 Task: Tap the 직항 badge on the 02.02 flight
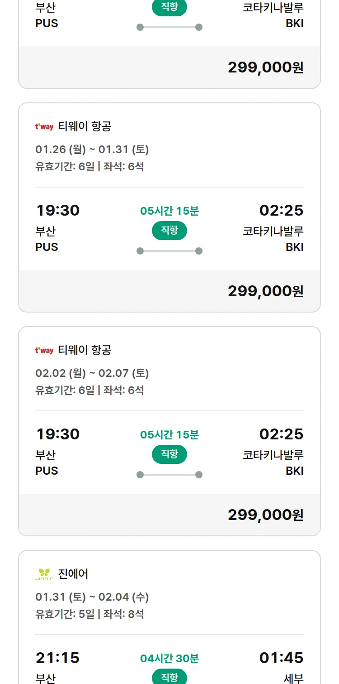(x=169, y=454)
